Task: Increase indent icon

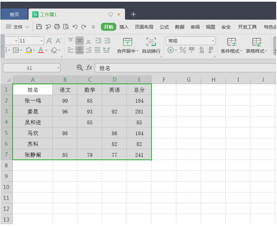Action: click(107, 41)
